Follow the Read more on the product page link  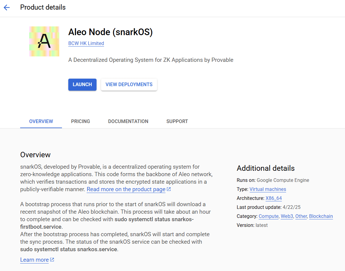[x=126, y=189]
